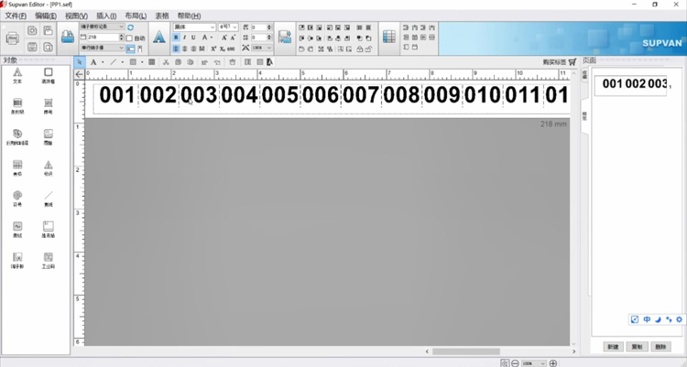Open the 文件 file menu
Viewport: 687px width, 367px height.
(16, 16)
